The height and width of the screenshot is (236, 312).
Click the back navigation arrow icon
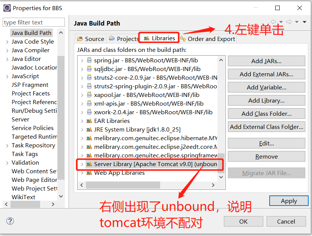pyautogui.click(x=273, y=22)
